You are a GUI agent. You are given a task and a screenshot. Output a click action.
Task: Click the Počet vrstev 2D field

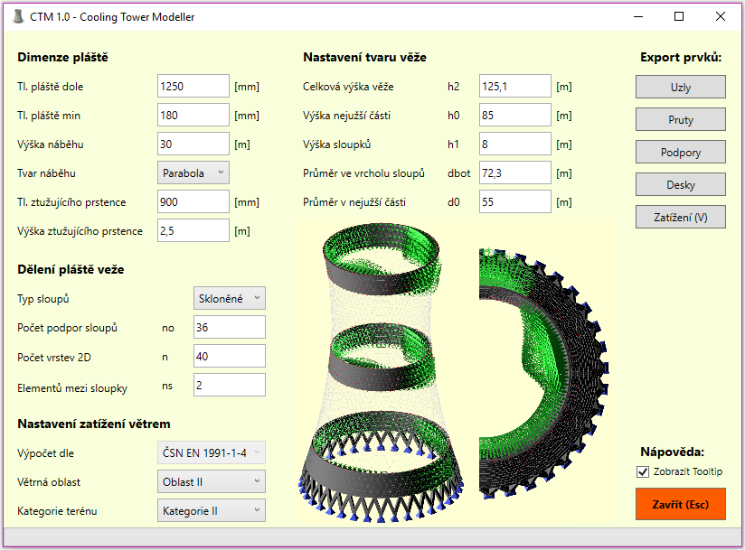230,357
